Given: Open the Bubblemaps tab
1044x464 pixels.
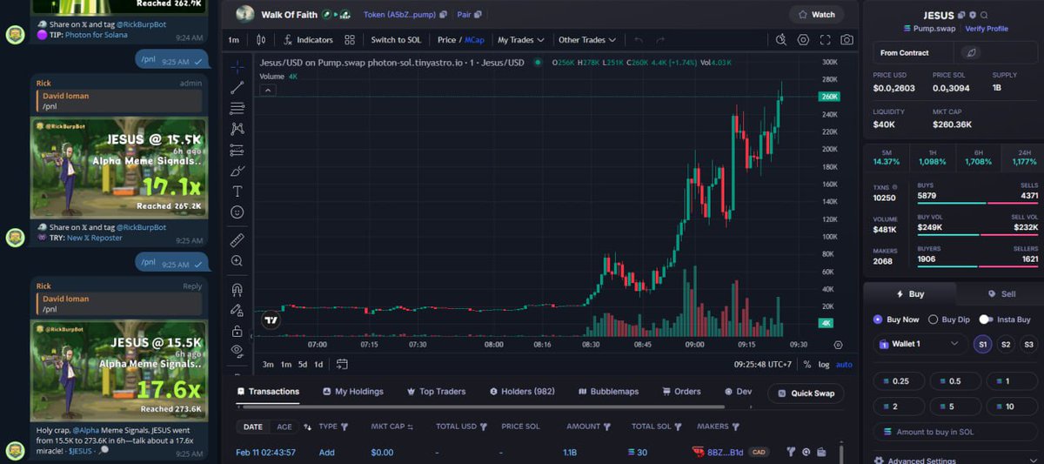Looking at the screenshot, I should tap(608, 392).
